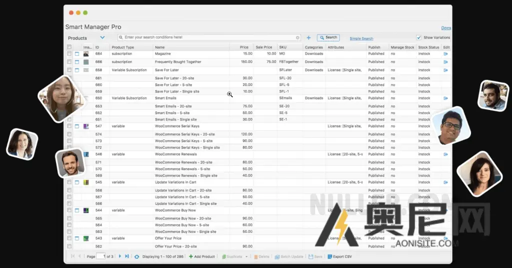Screen dimensions: 512x268
Task: Sort by the Price column header
Action: (241, 47)
